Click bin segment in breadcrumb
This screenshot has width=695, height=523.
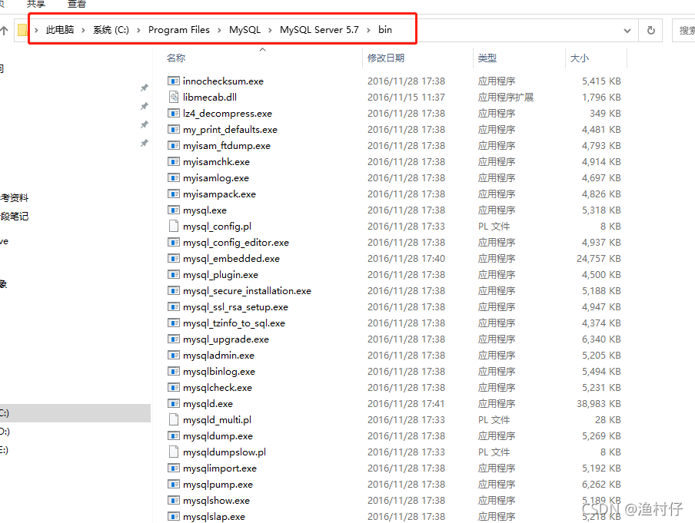coord(384,30)
